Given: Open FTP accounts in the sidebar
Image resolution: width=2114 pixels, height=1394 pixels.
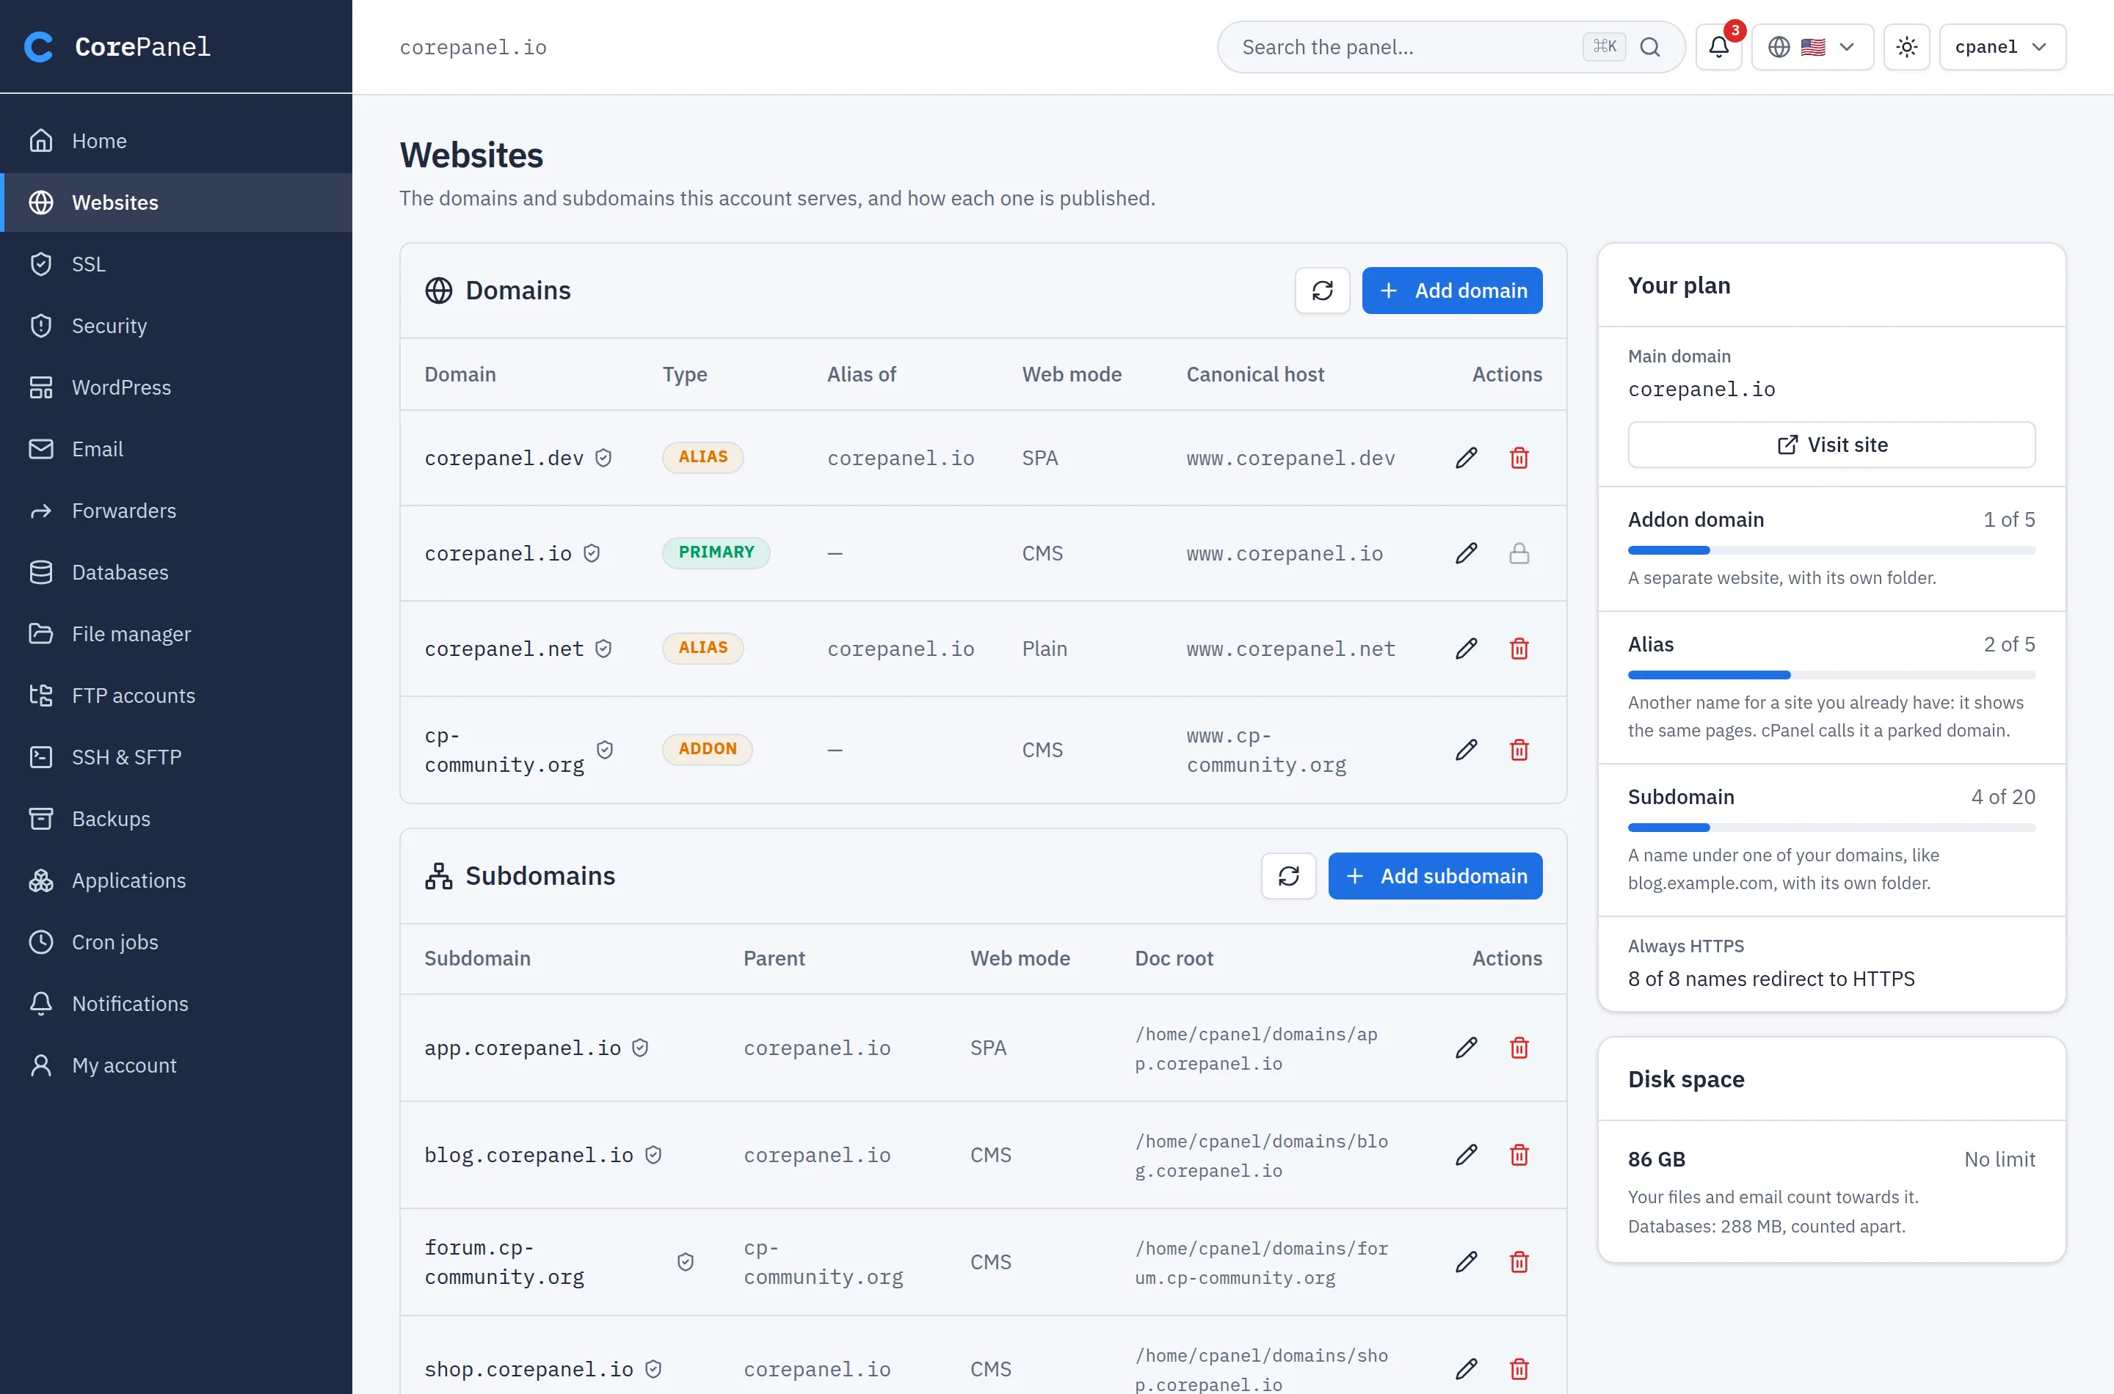Looking at the screenshot, I should click(x=176, y=696).
